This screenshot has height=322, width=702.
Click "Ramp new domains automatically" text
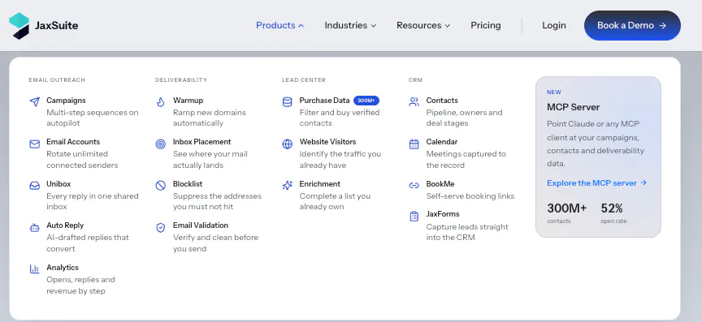(210, 118)
